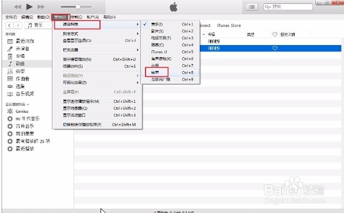The width and height of the screenshot is (344, 213).
Task: Open 表演者 with the microphone icon
Action: [22, 49]
